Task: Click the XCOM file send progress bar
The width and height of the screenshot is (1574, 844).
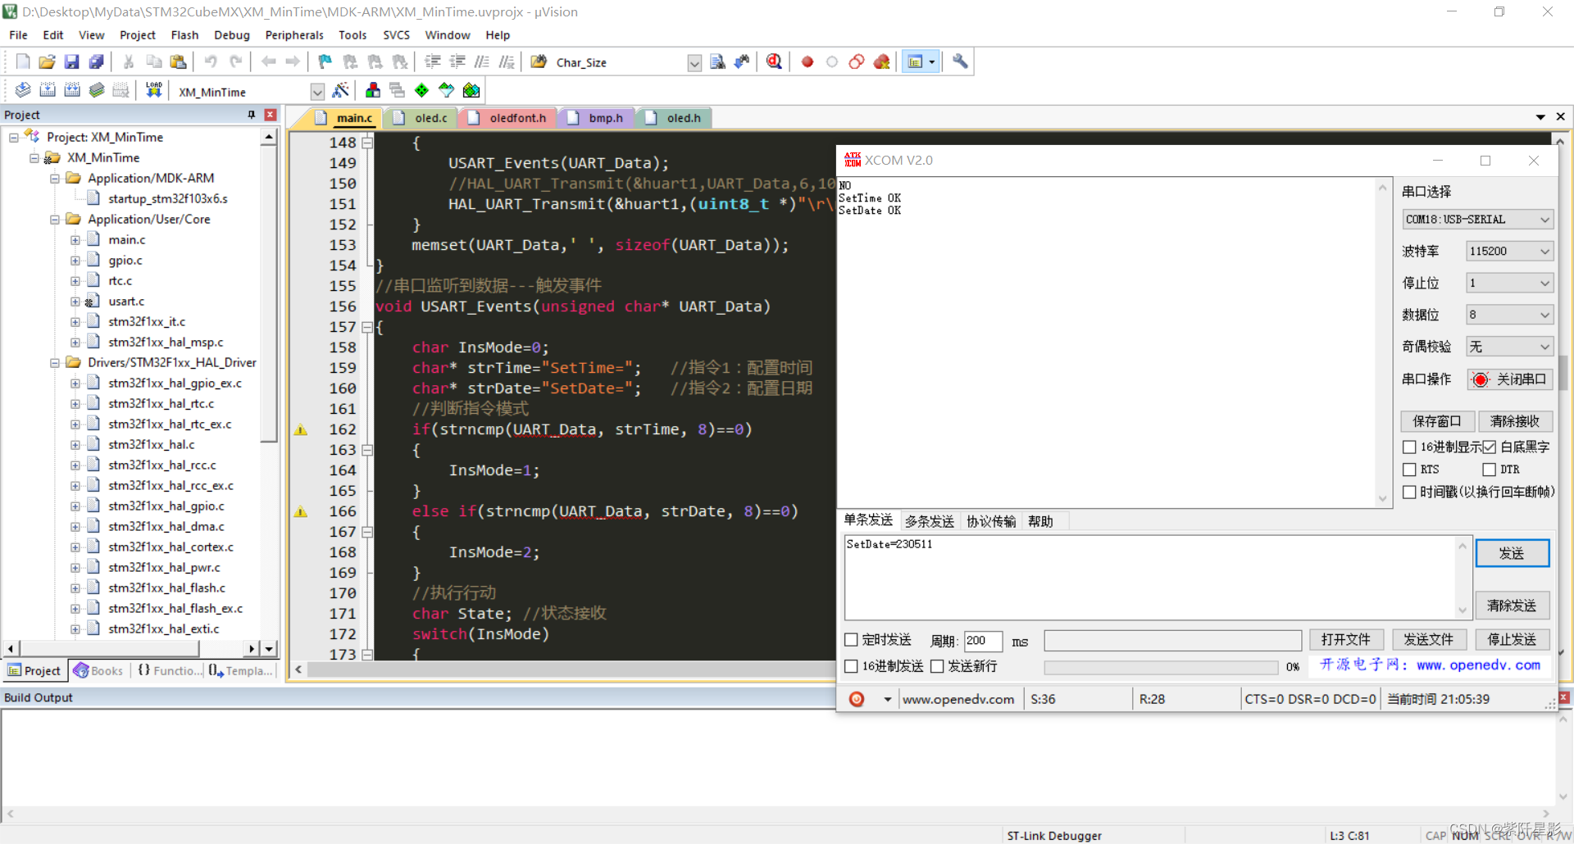Action: pyautogui.click(x=1161, y=667)
